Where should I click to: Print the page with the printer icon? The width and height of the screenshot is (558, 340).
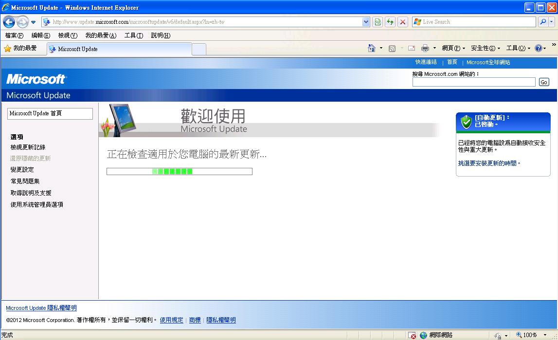pos(425,48)
